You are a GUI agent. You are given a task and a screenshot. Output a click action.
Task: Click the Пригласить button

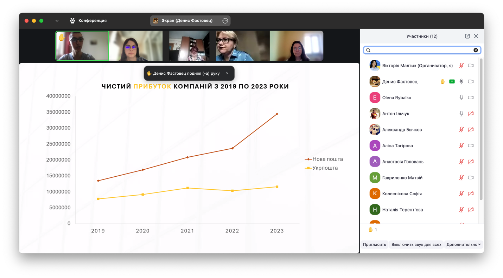pyautogui.click(x=374, y=245)
